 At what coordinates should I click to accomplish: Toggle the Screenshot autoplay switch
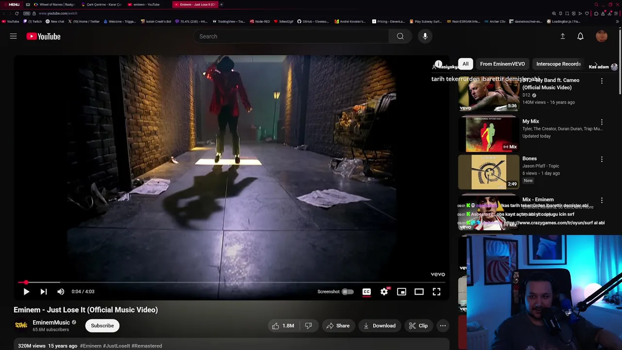pos(347,292)
